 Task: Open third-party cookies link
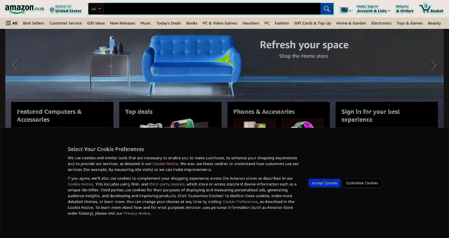click(167, 184)
